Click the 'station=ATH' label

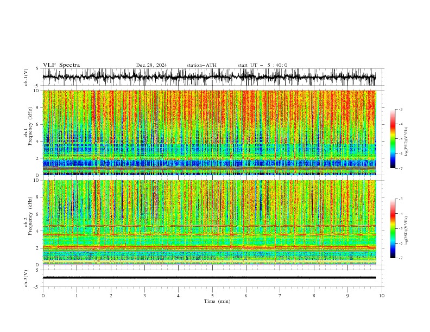click(201, 65)
